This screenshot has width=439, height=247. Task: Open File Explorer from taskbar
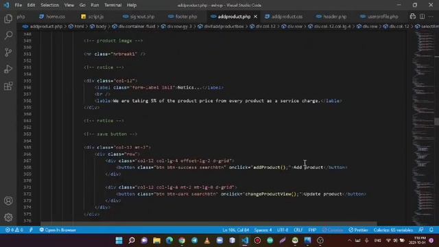tap(157, 240)
